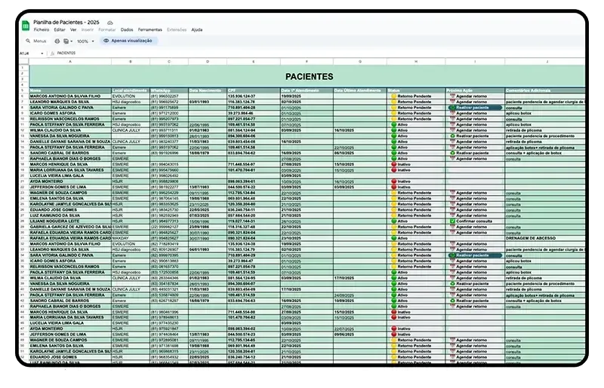
Task: Select the DRENAGEM DE ABCESSO comment cell
Action: [544, 238]
